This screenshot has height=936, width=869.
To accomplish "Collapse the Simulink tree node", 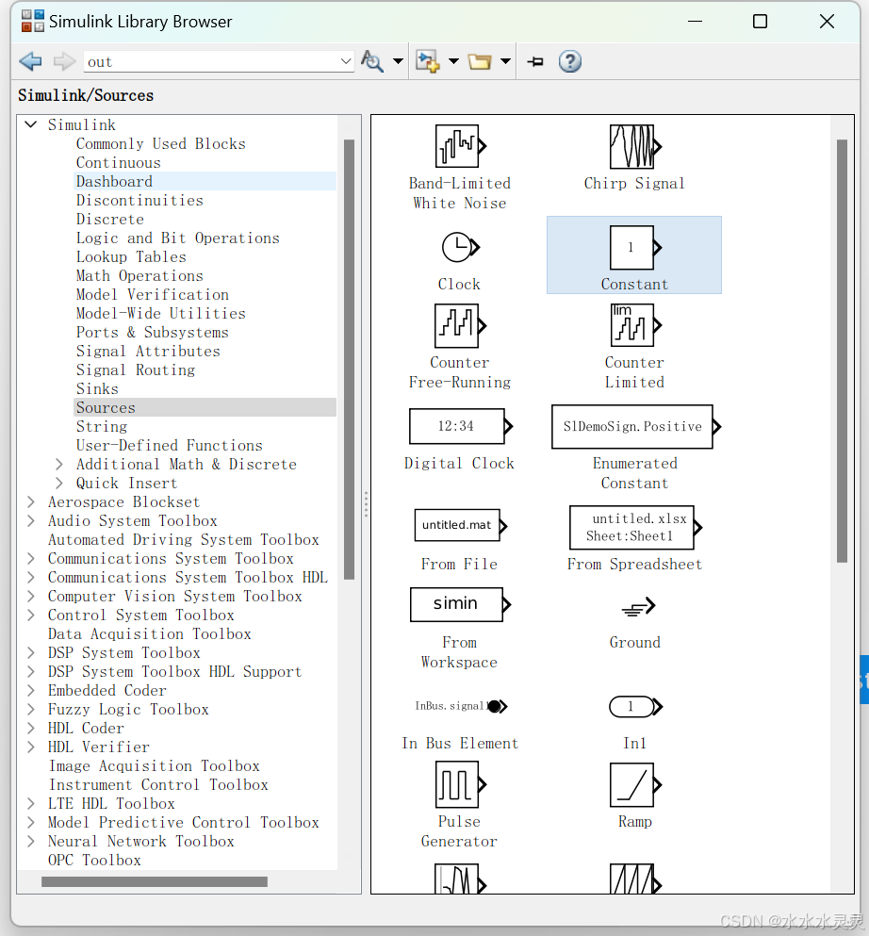I will 30,124.
